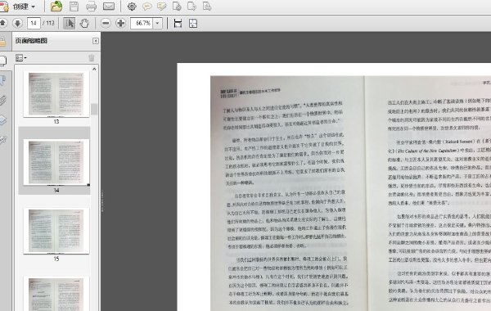Zoom in with the plus button
The height and width of the screenshot is (311, 491).
pyautogui.click(x=120, y=23)
